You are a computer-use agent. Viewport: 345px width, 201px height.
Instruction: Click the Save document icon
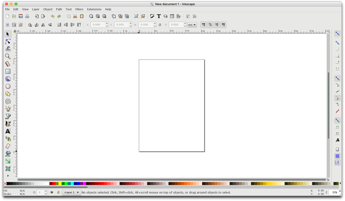pyautogui.click(x=20, y=16)
